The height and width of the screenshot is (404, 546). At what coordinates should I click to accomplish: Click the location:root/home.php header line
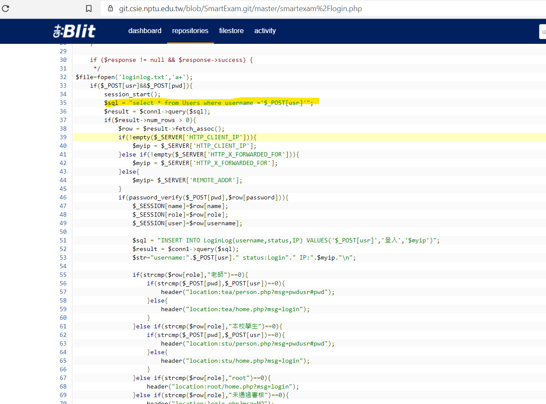pos(223,386)
